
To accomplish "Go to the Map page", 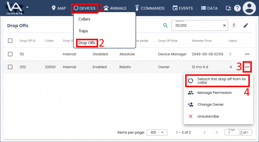I will point(59,8).
